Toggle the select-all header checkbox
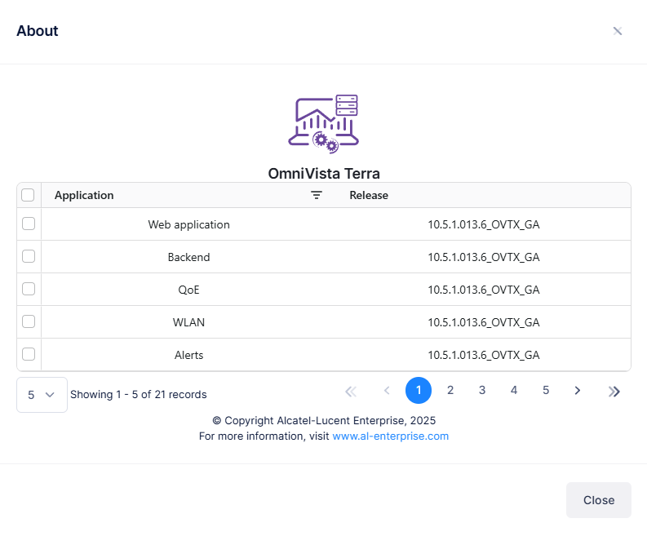The width and height of the screenshot is (647, 536). click(x=29, y=195)
